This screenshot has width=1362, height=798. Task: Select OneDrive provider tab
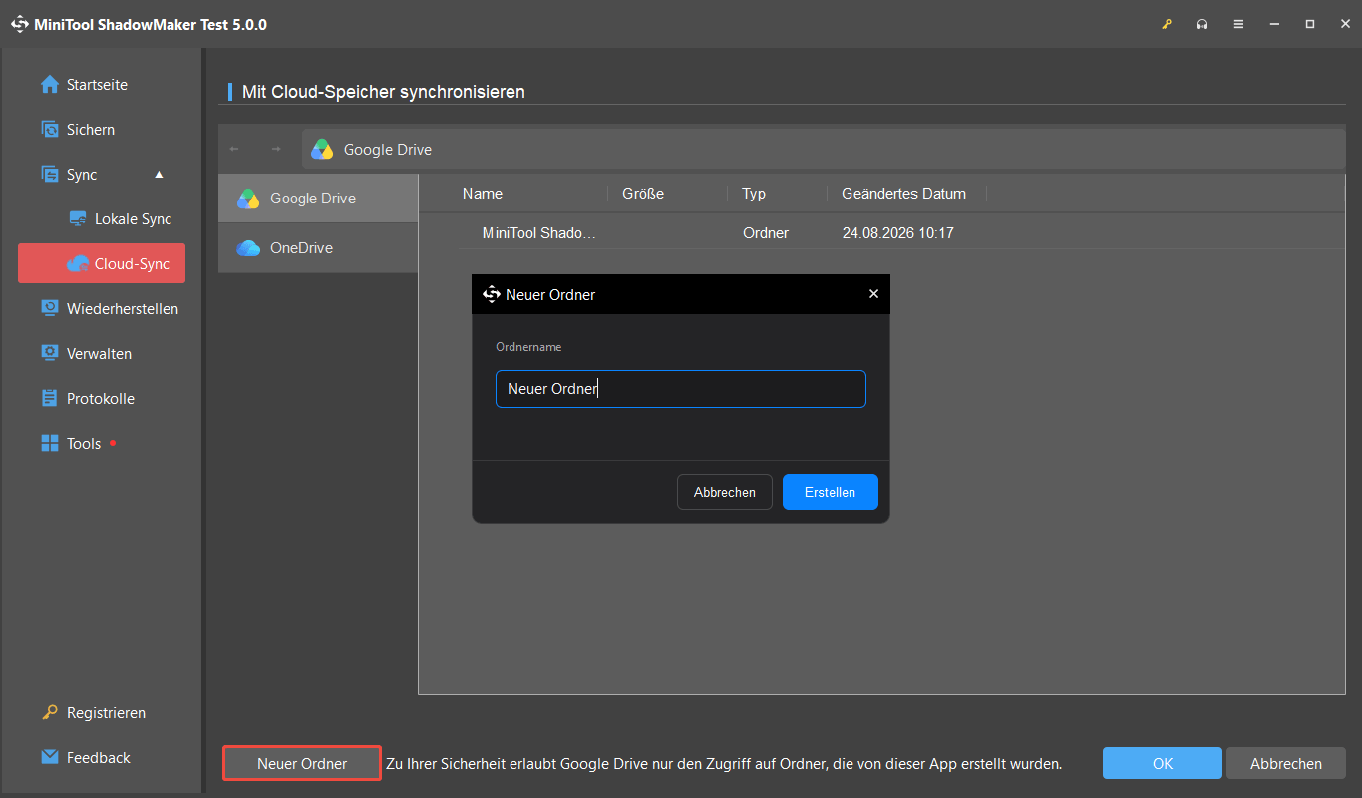click(x=318, y=248)
